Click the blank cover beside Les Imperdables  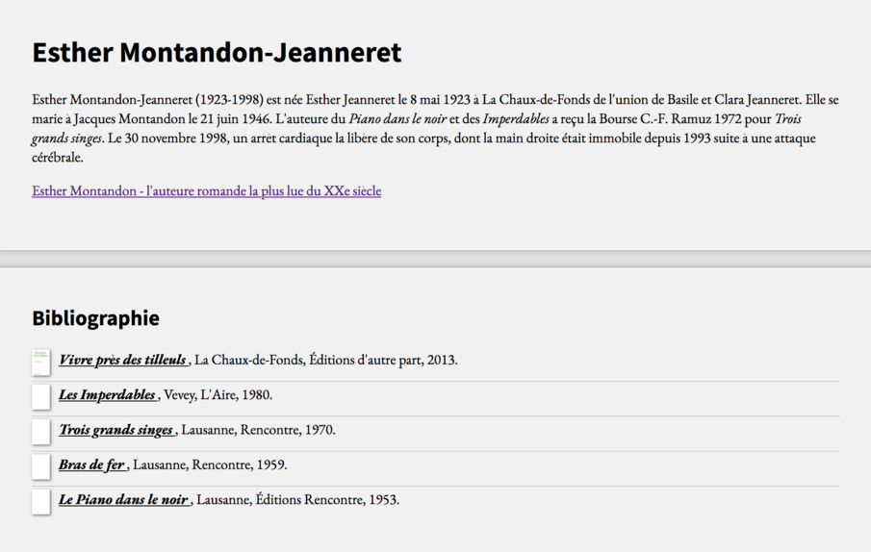click(41, 397)
